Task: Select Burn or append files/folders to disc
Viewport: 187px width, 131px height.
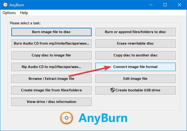Action: (x=136, y=32)
